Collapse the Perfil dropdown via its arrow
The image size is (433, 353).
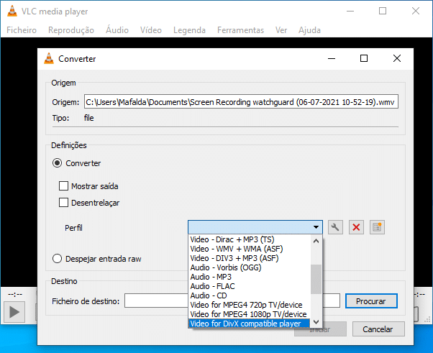(316, 227)
